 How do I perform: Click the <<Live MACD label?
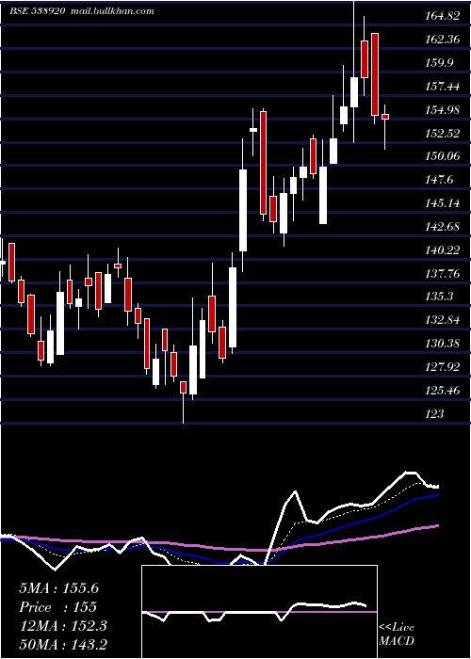(397, 635)
